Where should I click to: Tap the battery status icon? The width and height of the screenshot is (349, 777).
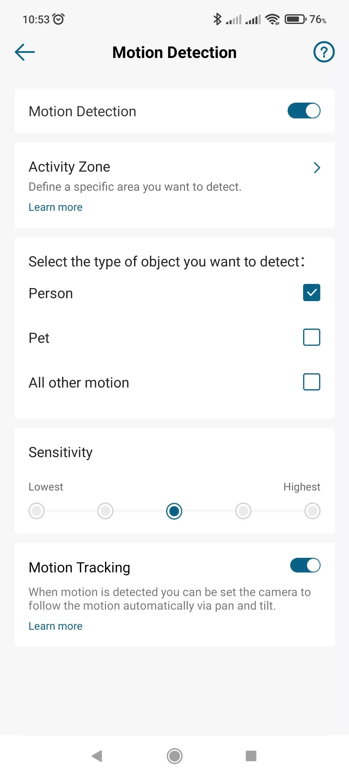click(295, 19)
